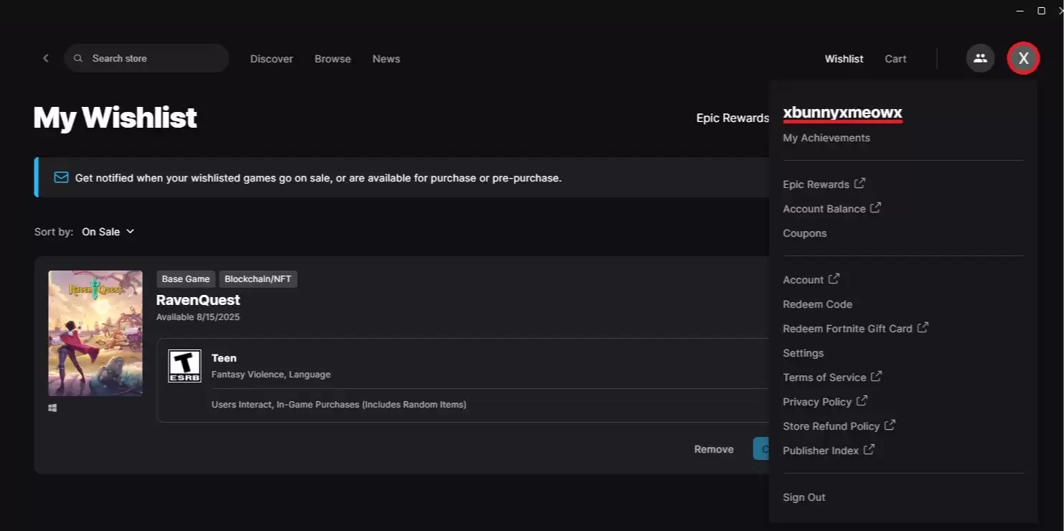Open the friends list icon
The height and width of the screenshot is (531, 1064).
coord(980,58)
